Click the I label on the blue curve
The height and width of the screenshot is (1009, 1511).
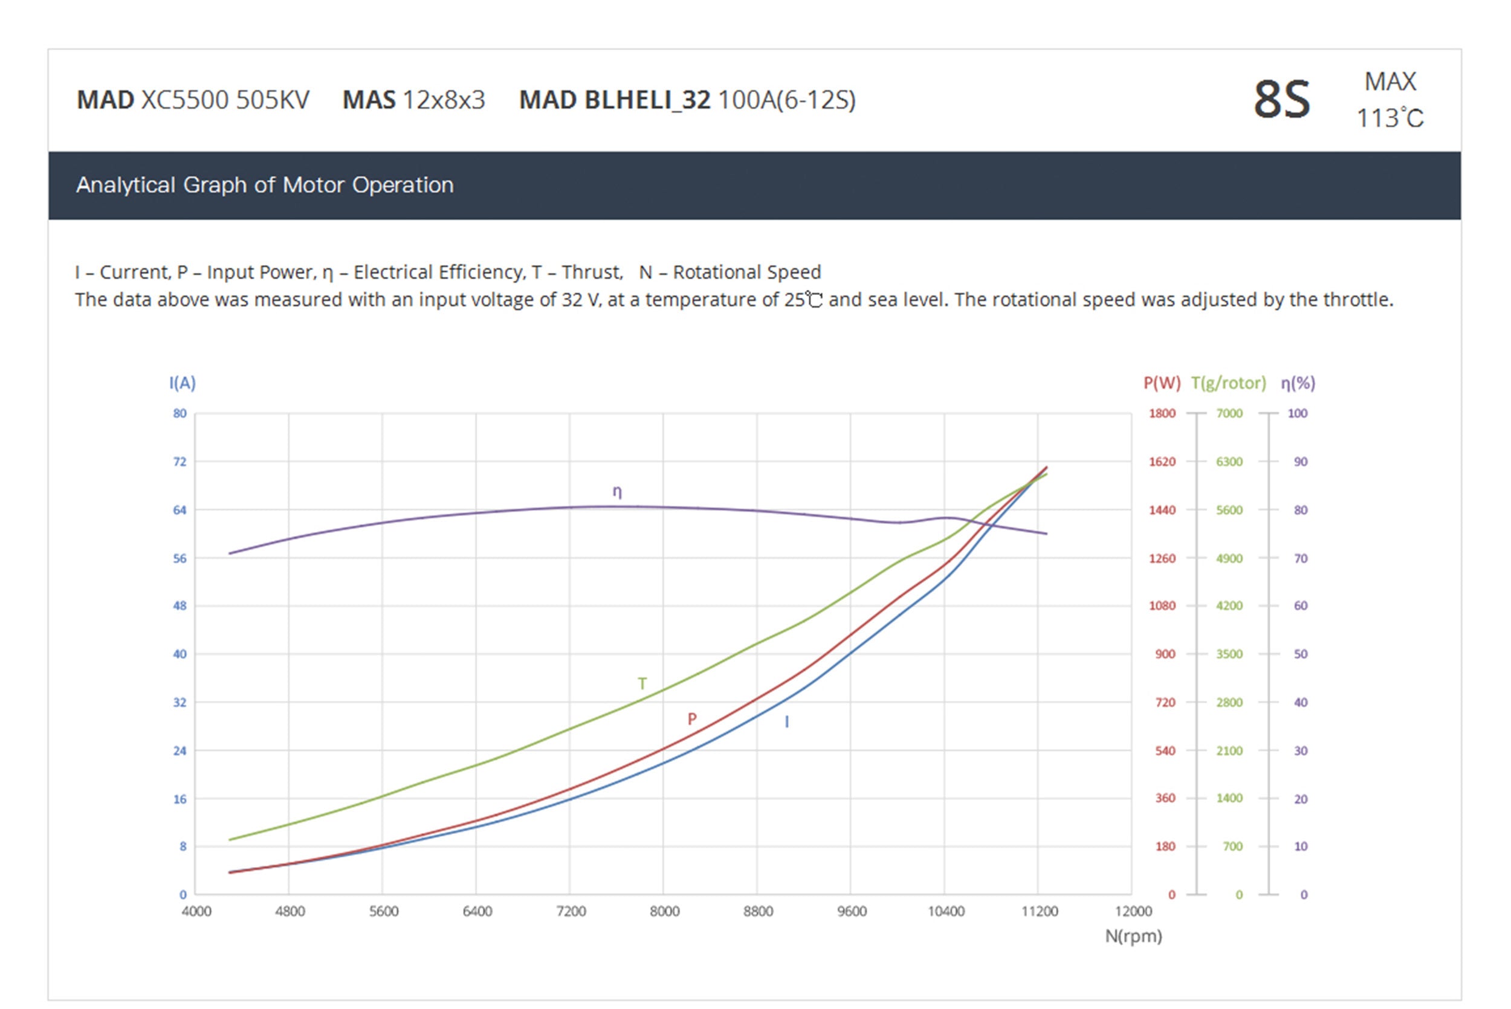point(786,722)
